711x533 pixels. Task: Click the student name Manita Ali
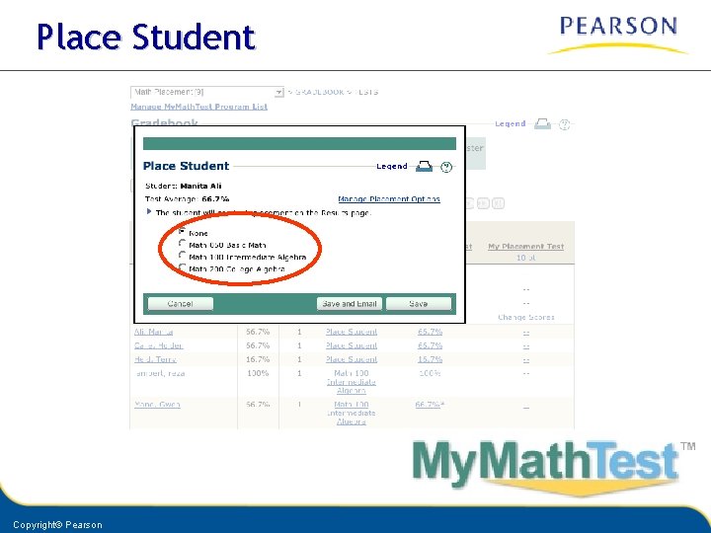pos(200,186)
